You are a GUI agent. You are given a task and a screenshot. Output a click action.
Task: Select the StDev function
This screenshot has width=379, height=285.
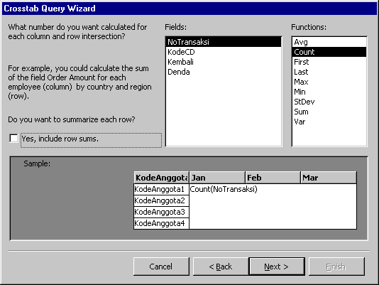(329, 102)
